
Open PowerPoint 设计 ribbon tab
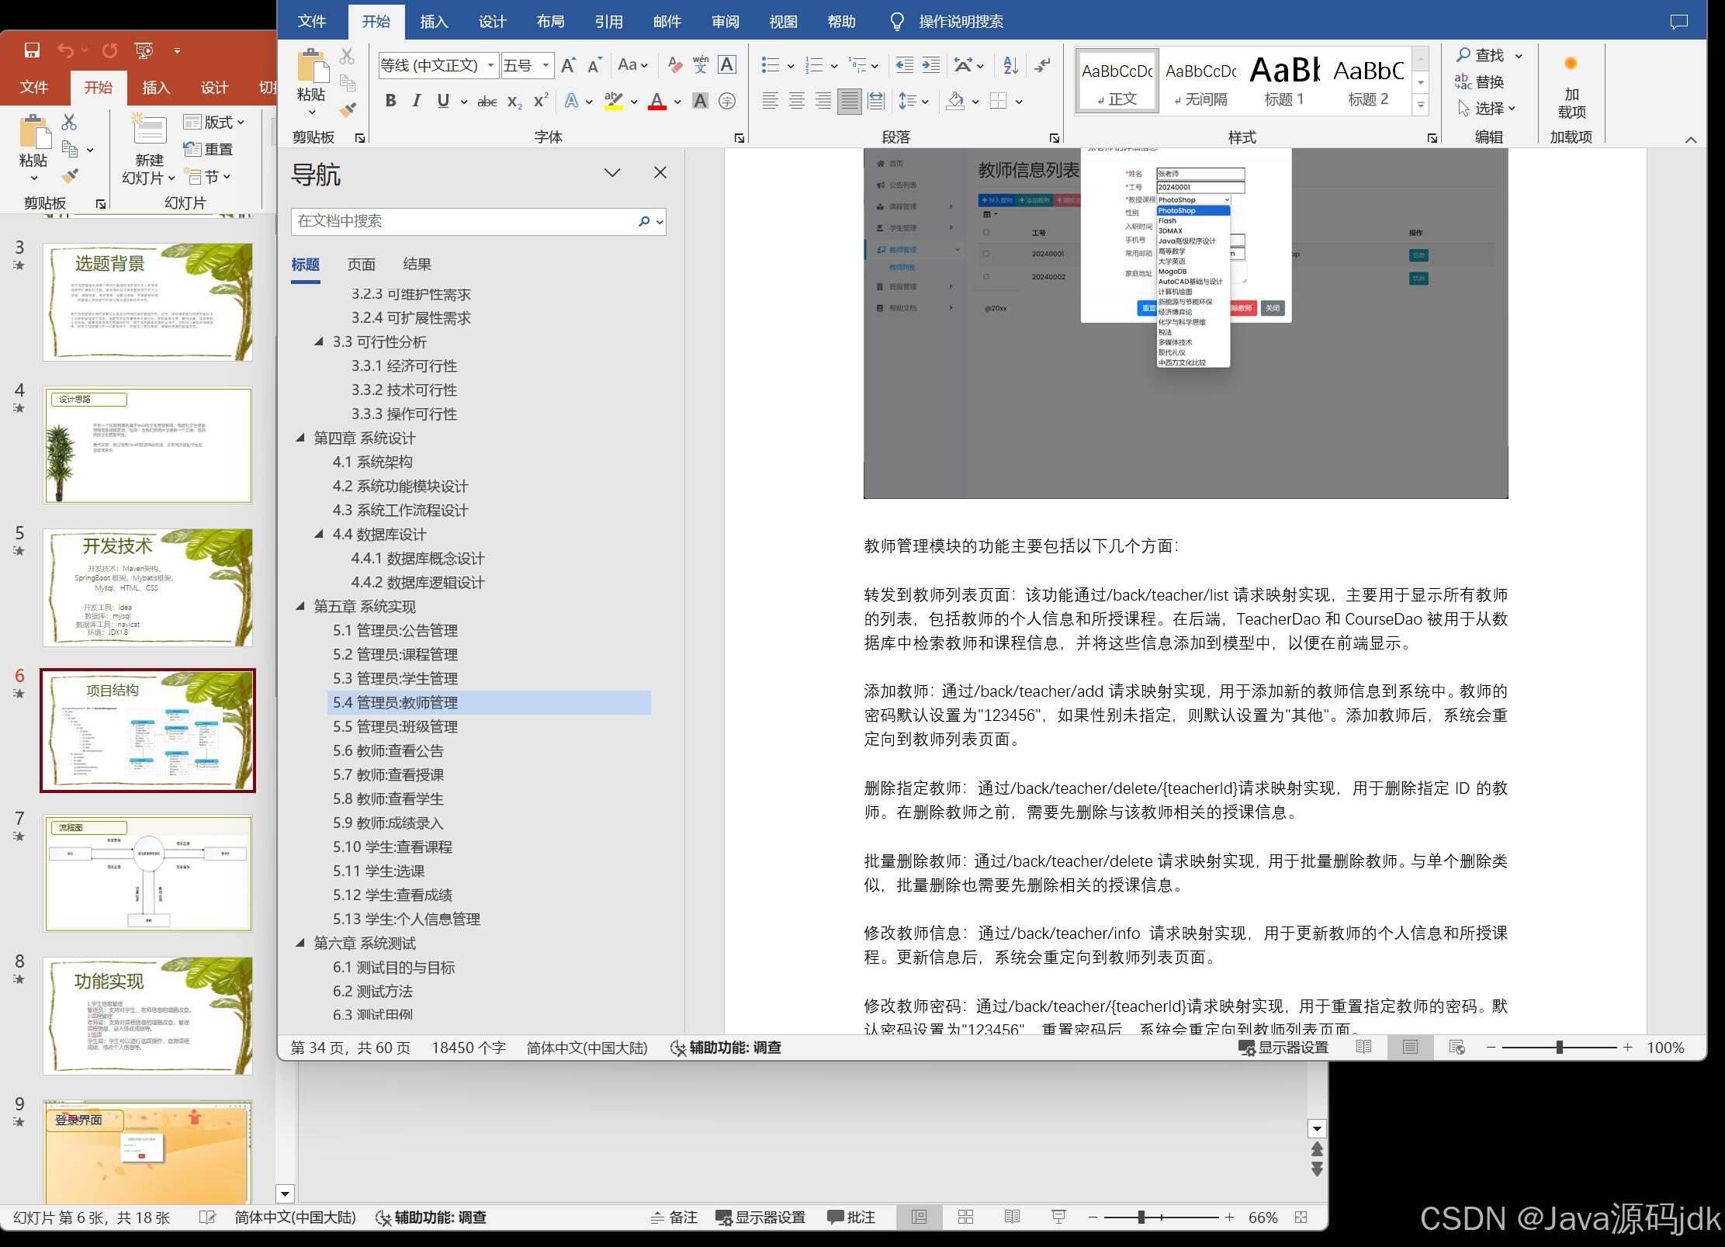214,87
